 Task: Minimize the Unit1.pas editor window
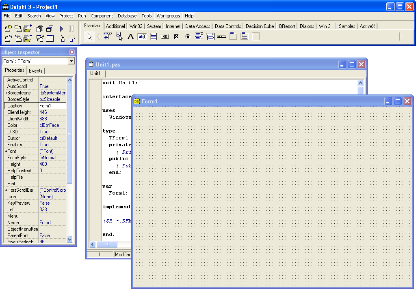[x=342, y=64]
